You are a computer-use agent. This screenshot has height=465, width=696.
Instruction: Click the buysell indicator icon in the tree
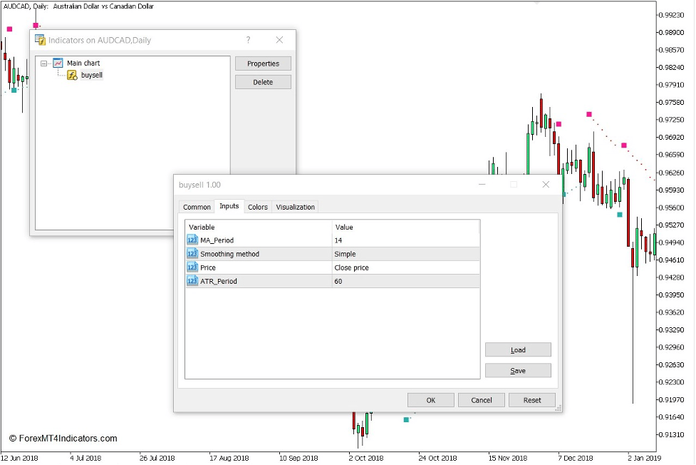click(x=72, y=75)
